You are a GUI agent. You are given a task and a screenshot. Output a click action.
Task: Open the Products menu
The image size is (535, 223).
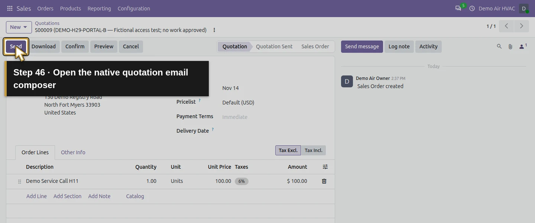71,8
